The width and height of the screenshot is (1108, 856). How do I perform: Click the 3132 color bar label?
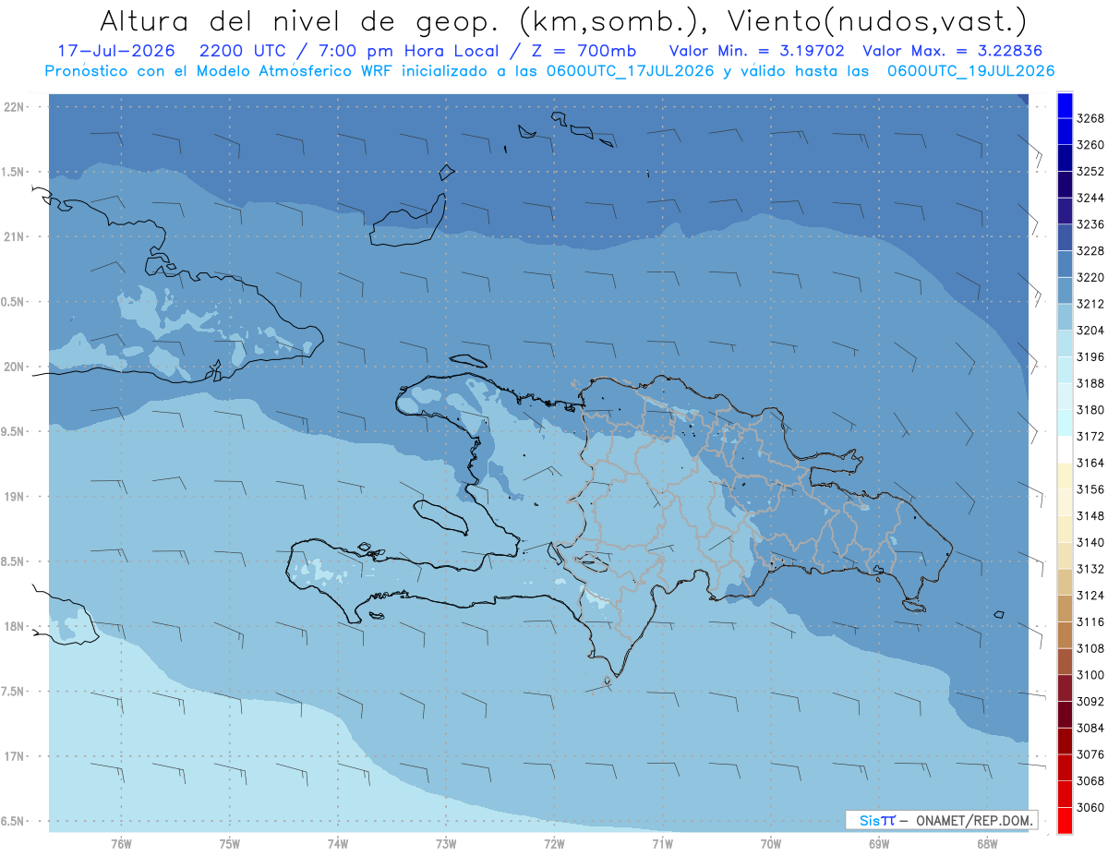1090,569
